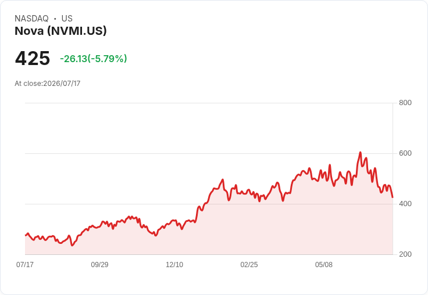Click the 09/29 x-axis date label
428x295 pixels.
pos(99,264)
